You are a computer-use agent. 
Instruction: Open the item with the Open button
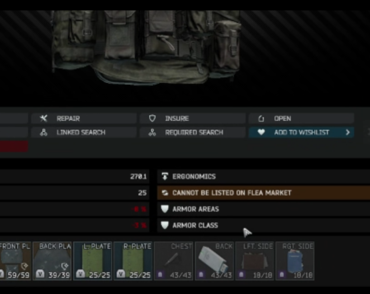pyautogui.click(x=301, y=119)
